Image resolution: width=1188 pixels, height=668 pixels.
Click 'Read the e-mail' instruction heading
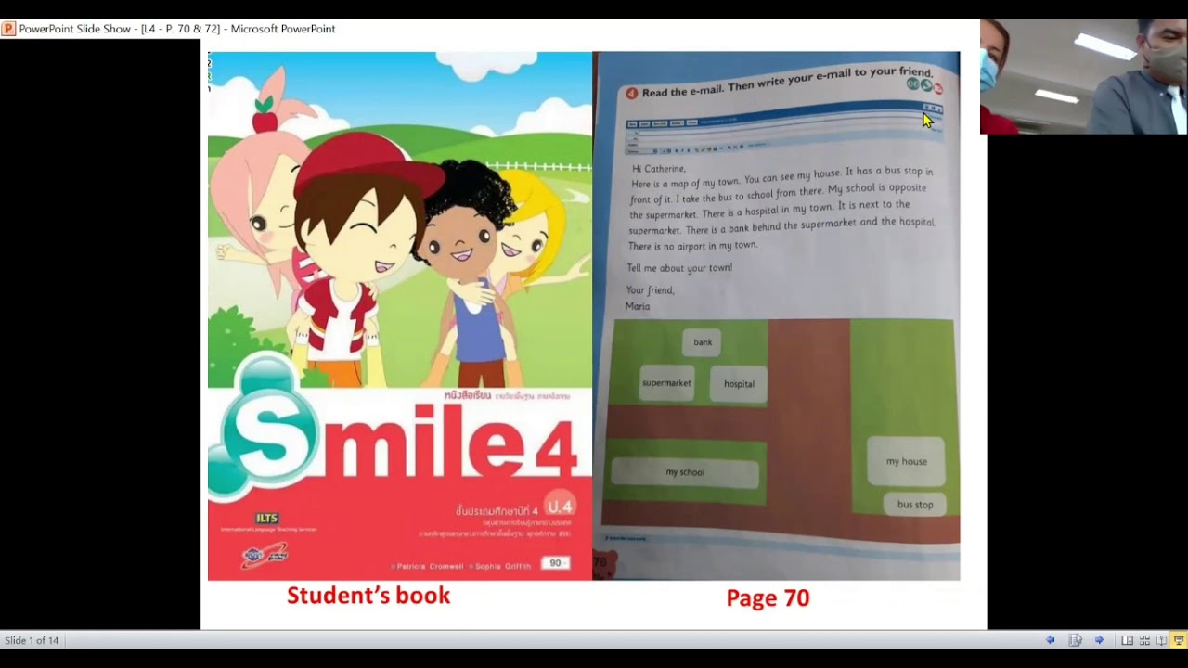tap(787, 82)
